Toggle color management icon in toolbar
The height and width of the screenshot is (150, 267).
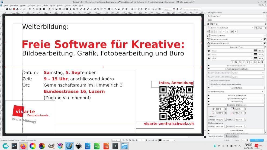click(x=174, y=9)
